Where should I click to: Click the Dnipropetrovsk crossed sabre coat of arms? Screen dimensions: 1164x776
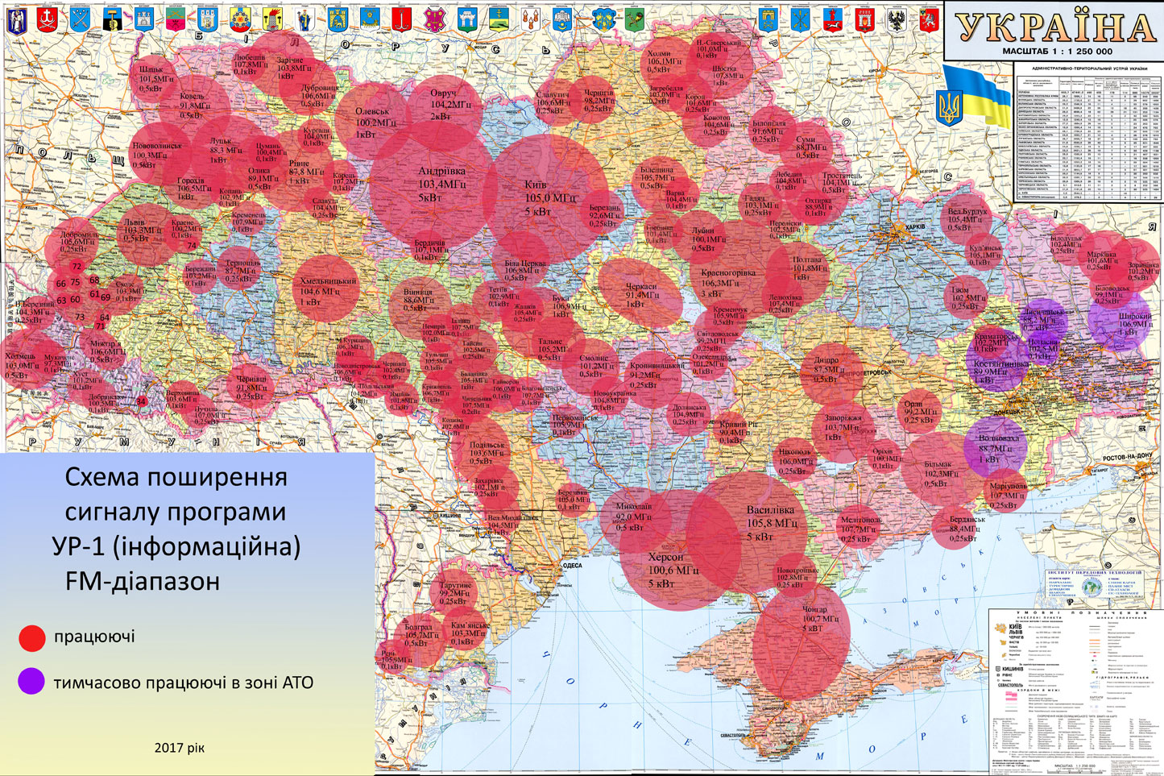tap(79, 19)
